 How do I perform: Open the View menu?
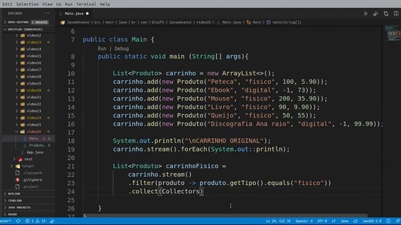[x=48, y=4]
